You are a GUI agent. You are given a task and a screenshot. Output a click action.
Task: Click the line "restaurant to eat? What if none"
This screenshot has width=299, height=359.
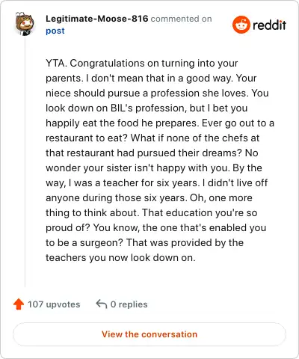pyautogui.click(x=152, y=138)
